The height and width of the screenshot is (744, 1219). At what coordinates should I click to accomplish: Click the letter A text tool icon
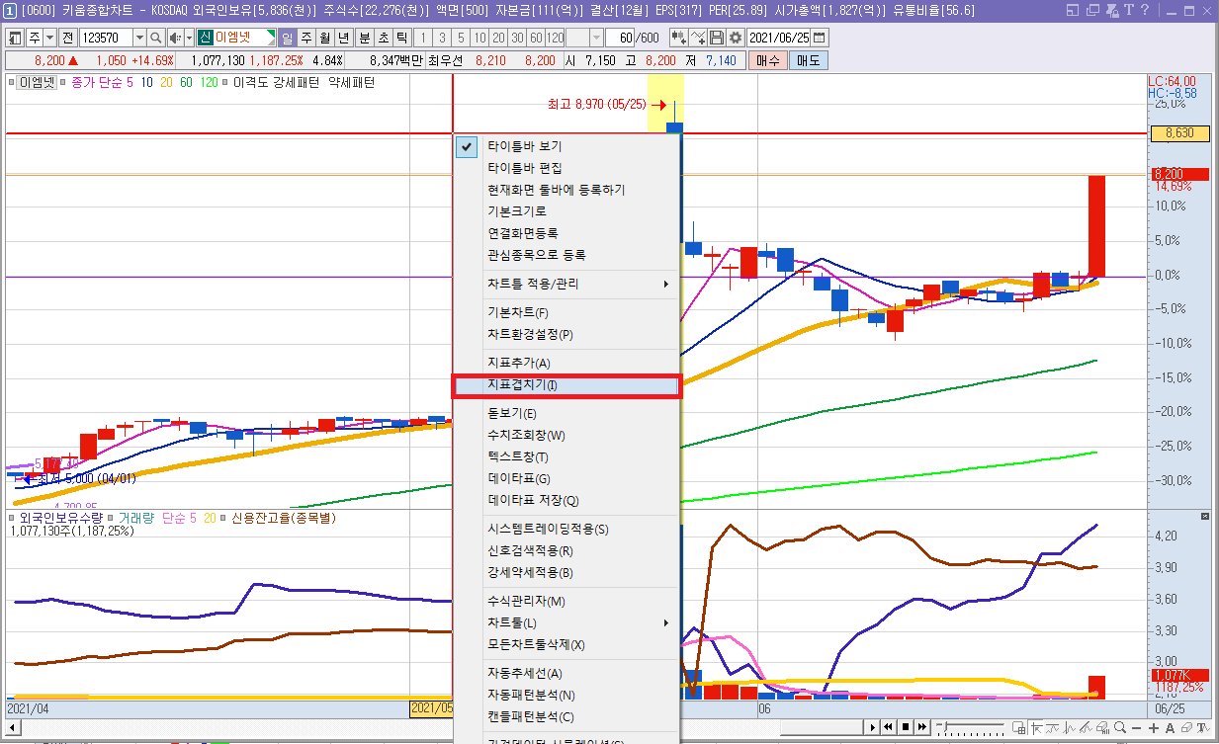(x=1170, y=729)
